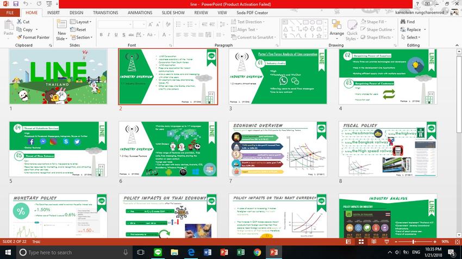Toggle Bold formatting

(101, 35)
